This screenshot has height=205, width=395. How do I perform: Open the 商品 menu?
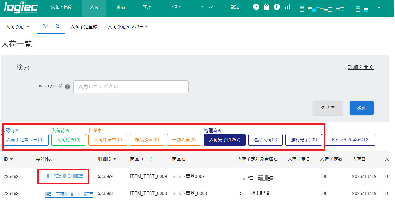pos(120,6)
